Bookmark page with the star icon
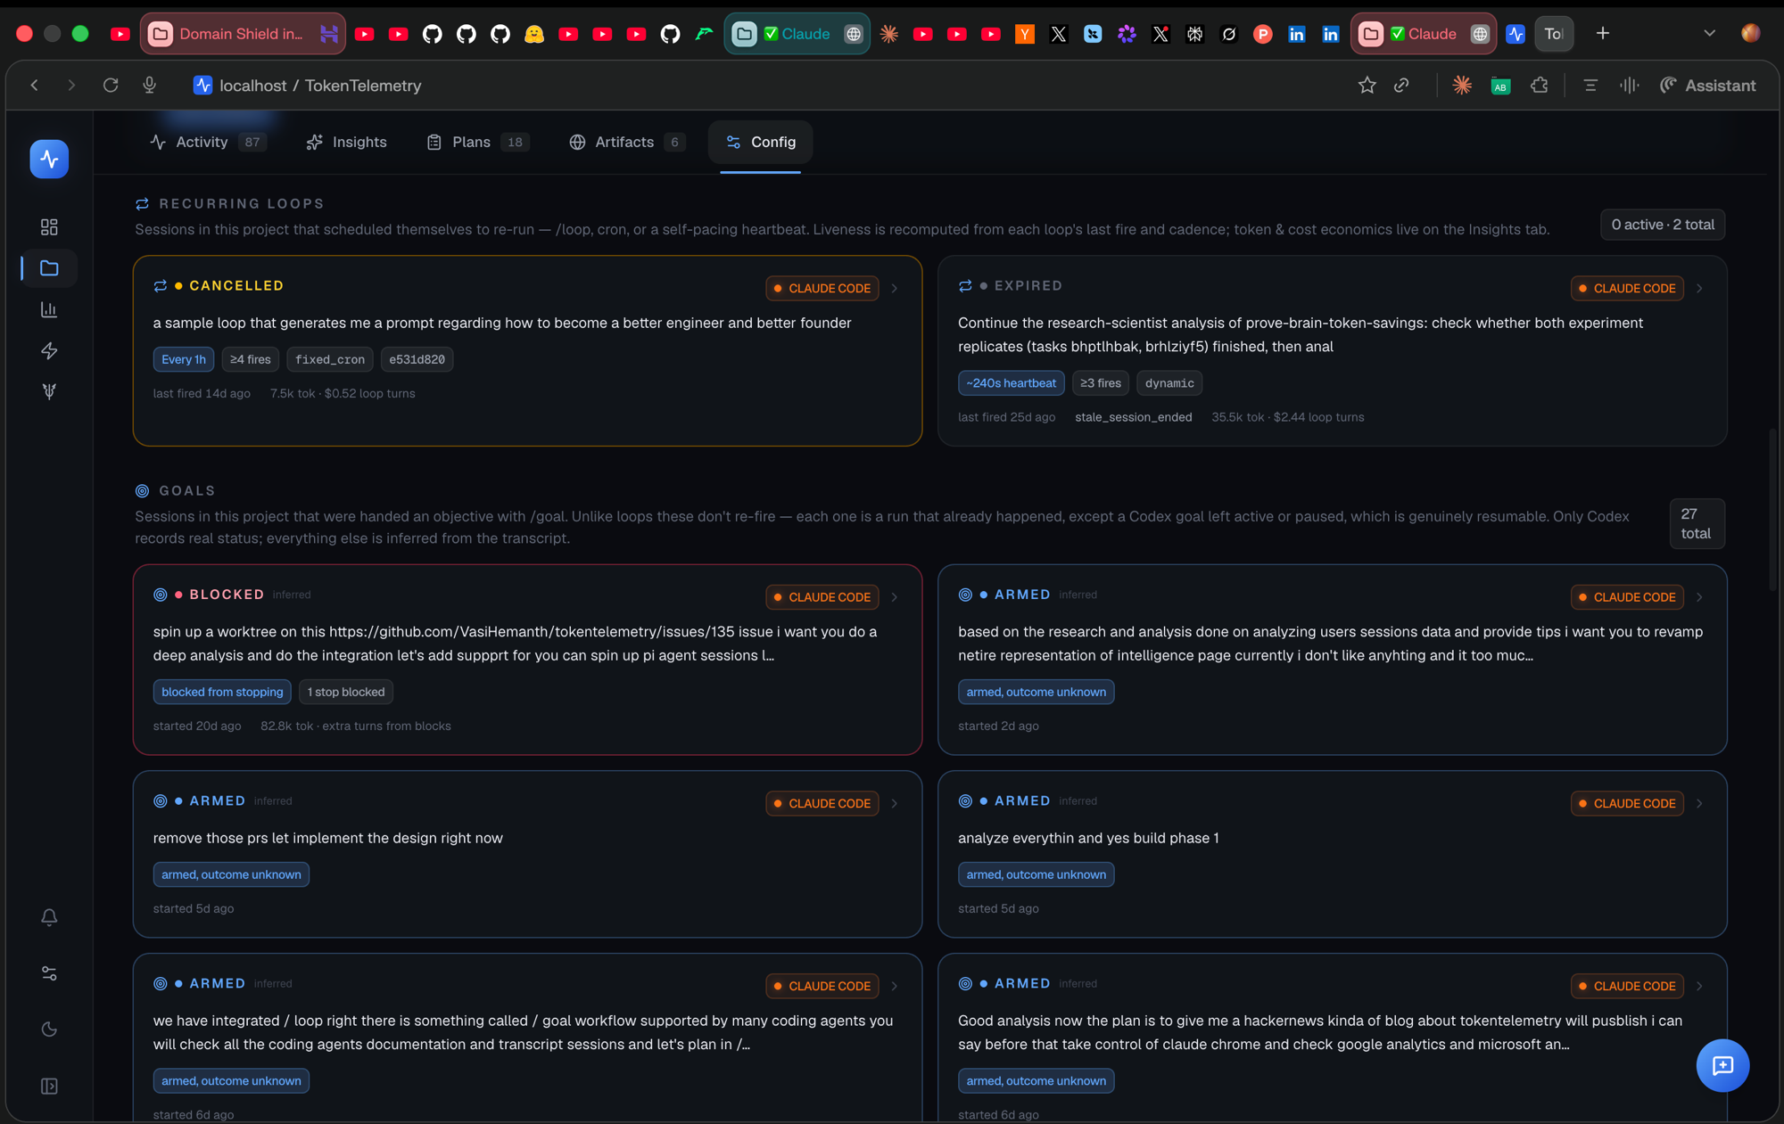 [1367, 86]
